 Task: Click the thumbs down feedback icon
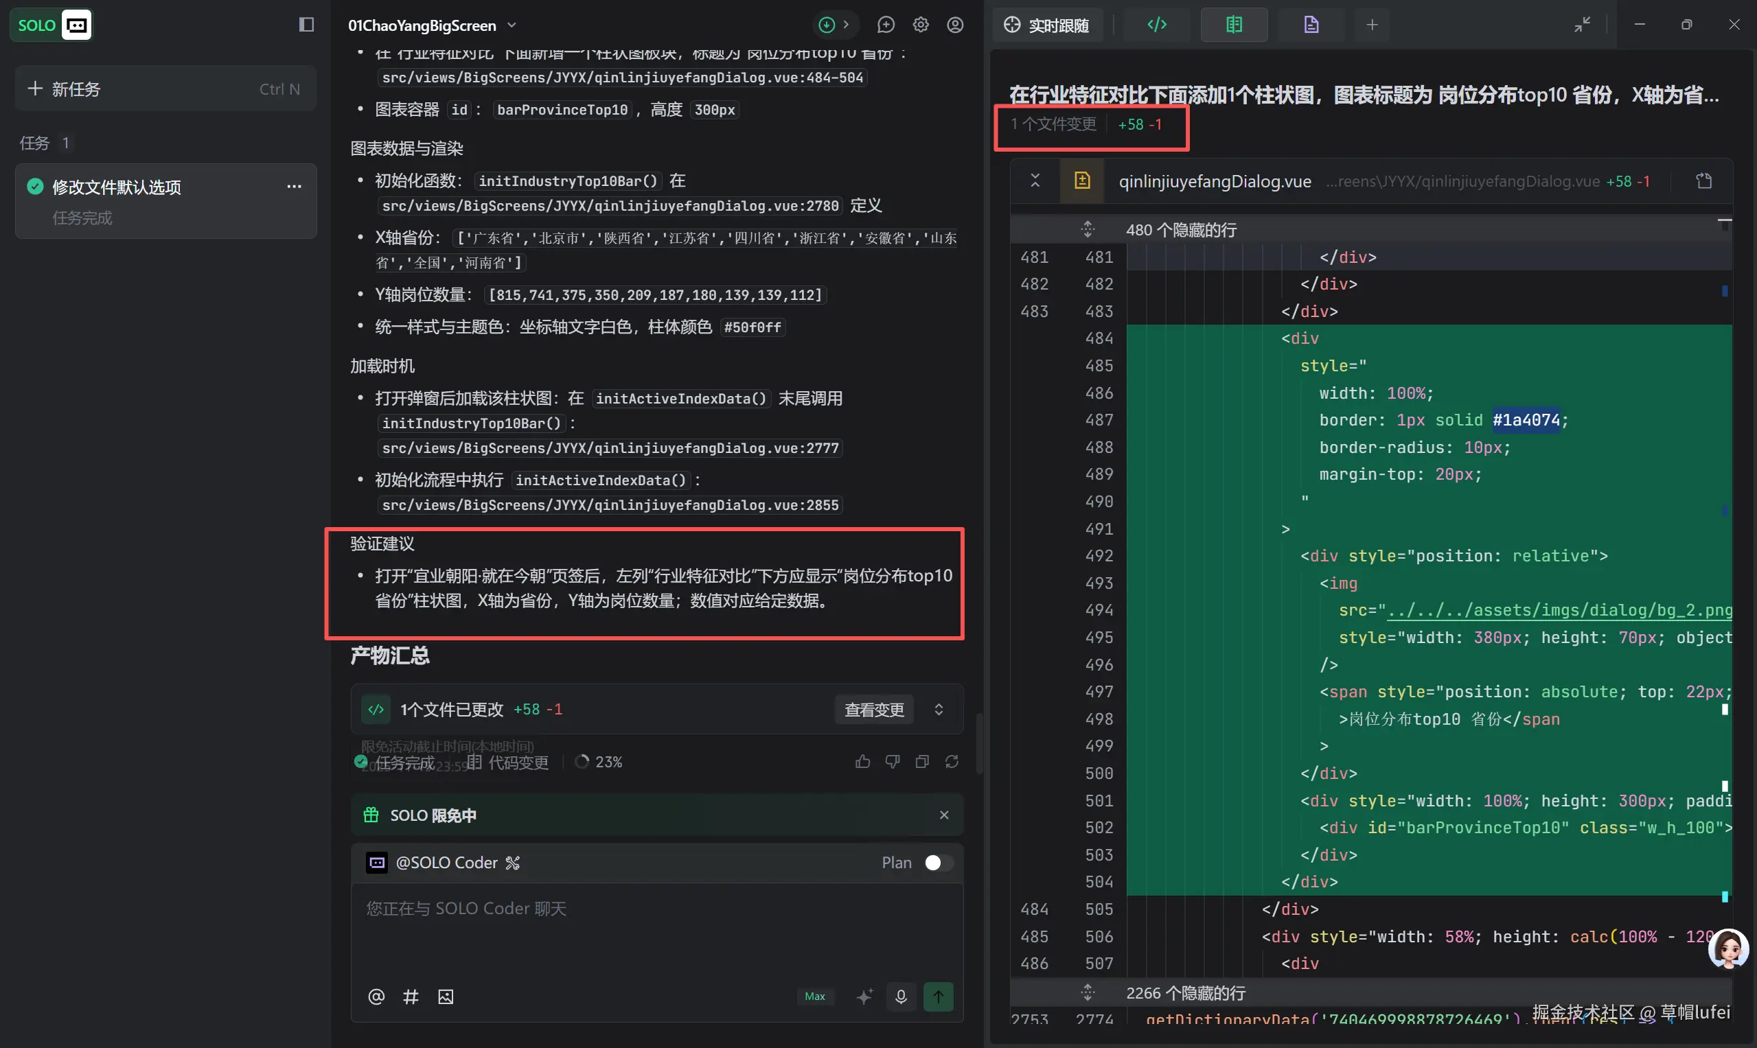click(893, 761)
